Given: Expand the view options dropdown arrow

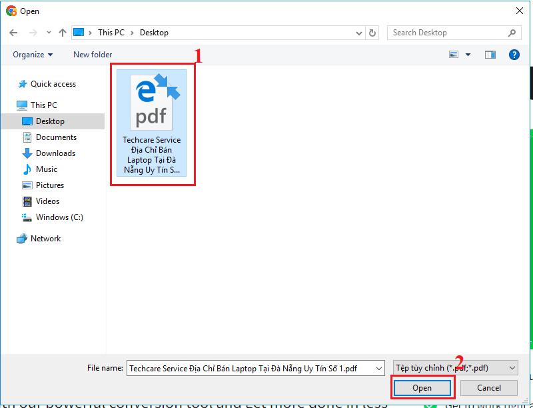Looking at the screenshot, I should [468, 55].
